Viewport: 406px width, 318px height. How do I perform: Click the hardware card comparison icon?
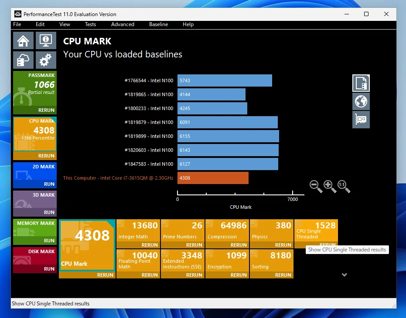tap(361, 120)
